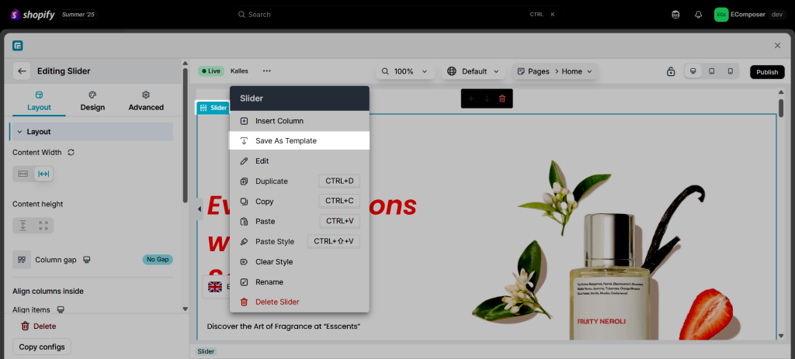Switch to the Advanced tab
795x359 pixels.
(146, 102)
